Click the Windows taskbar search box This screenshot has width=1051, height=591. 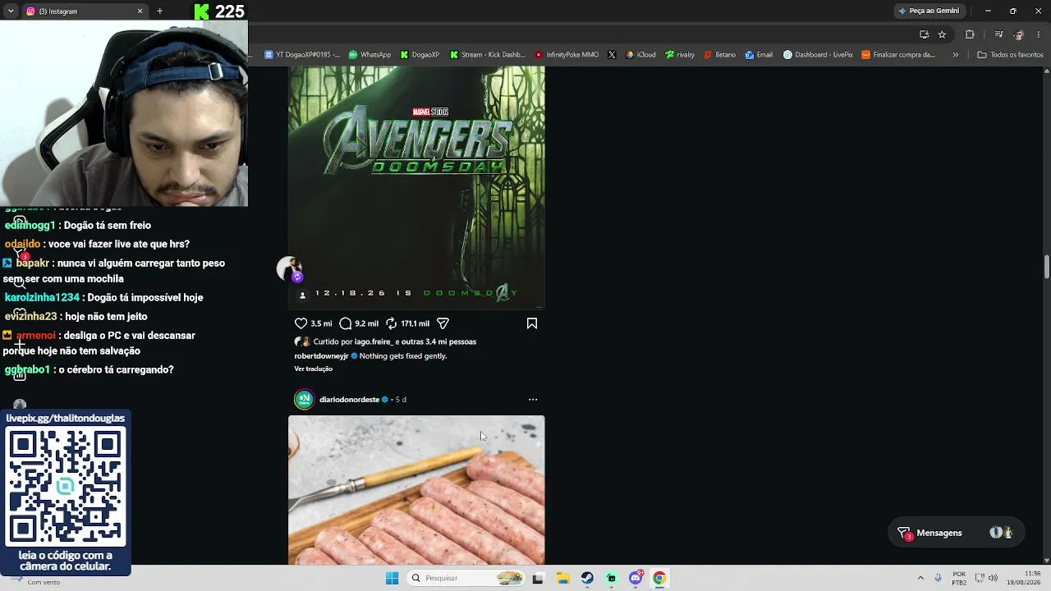[466, 578]
